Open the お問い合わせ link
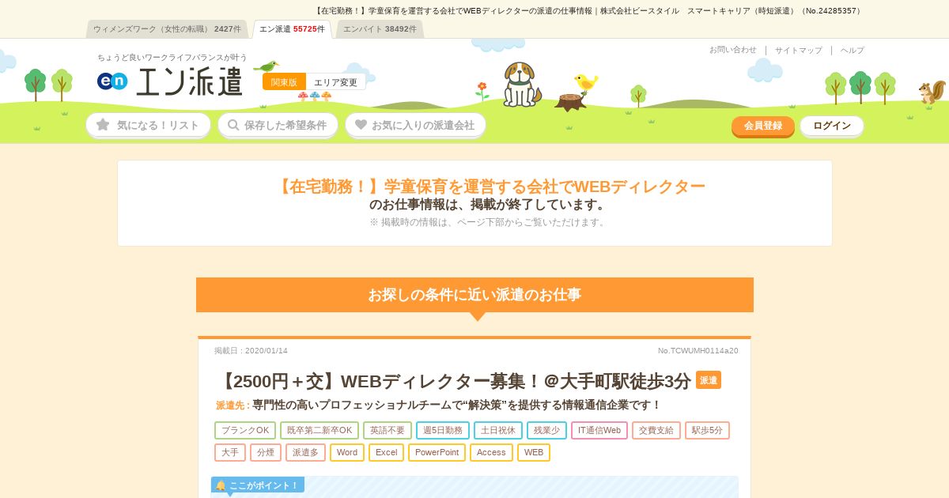949x498 pixels. click(x=733, y=50)
